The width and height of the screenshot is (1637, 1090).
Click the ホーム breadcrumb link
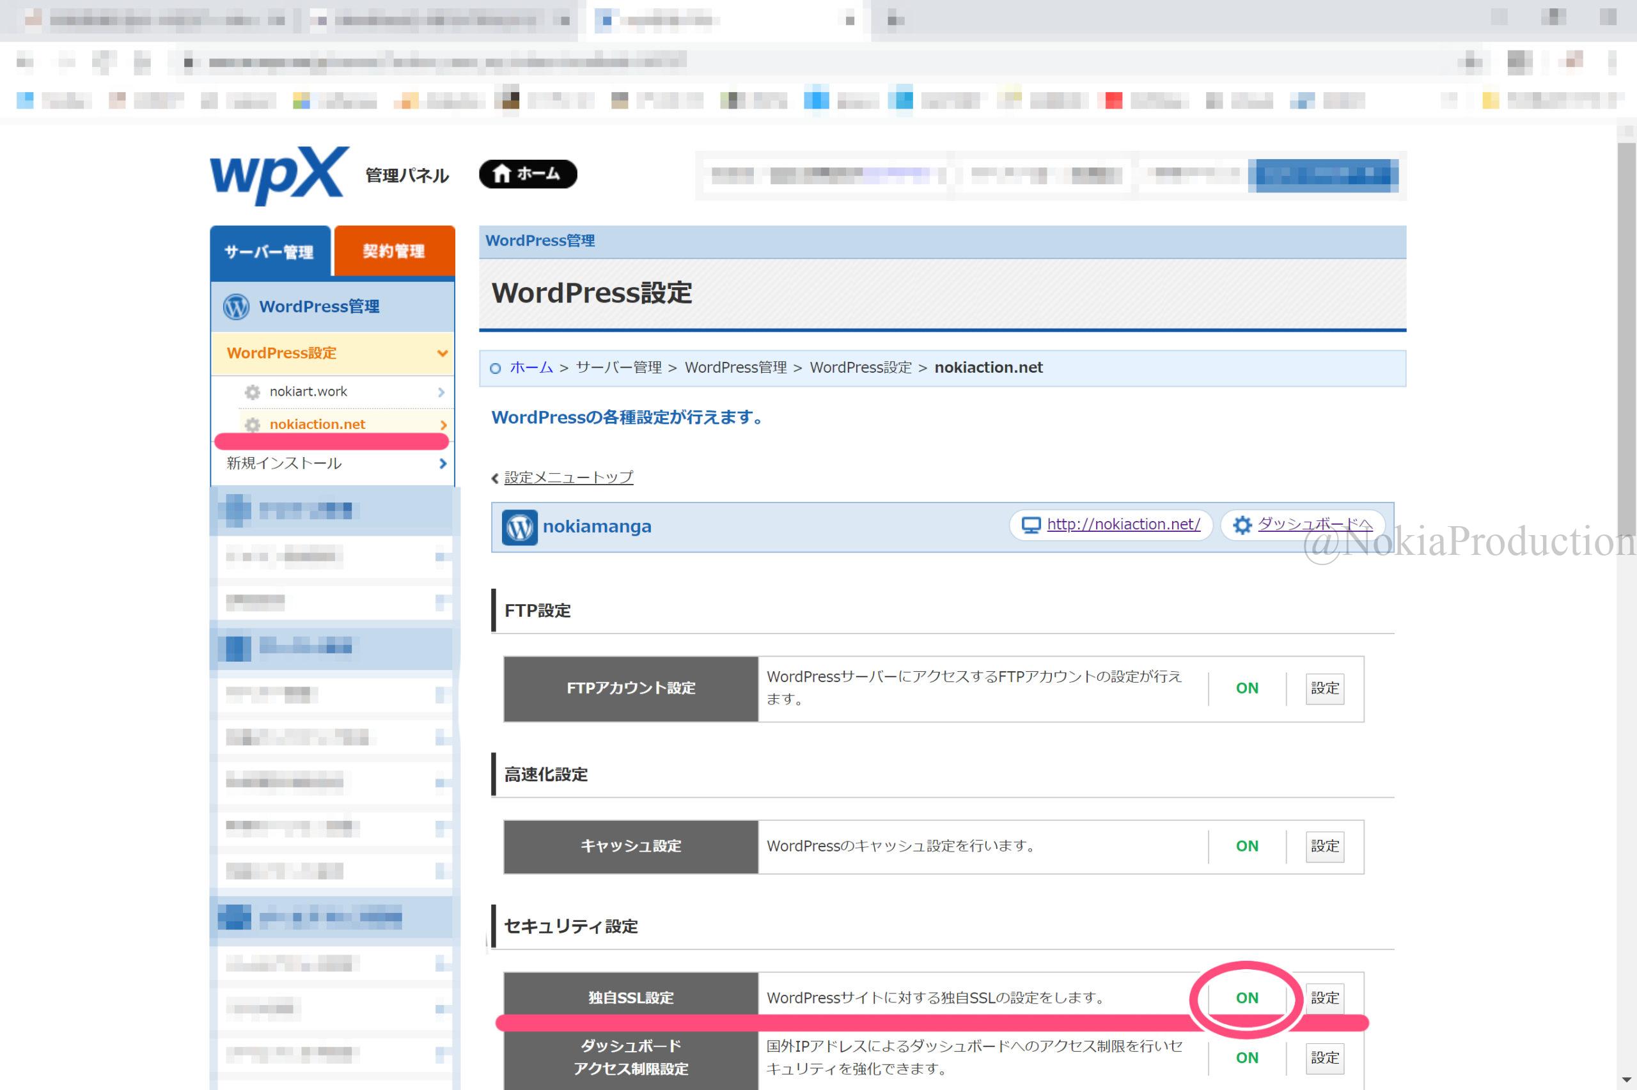click(531, 367)
